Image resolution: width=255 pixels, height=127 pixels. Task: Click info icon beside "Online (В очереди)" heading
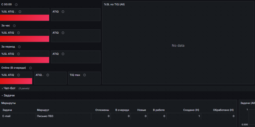pos(30,68)
